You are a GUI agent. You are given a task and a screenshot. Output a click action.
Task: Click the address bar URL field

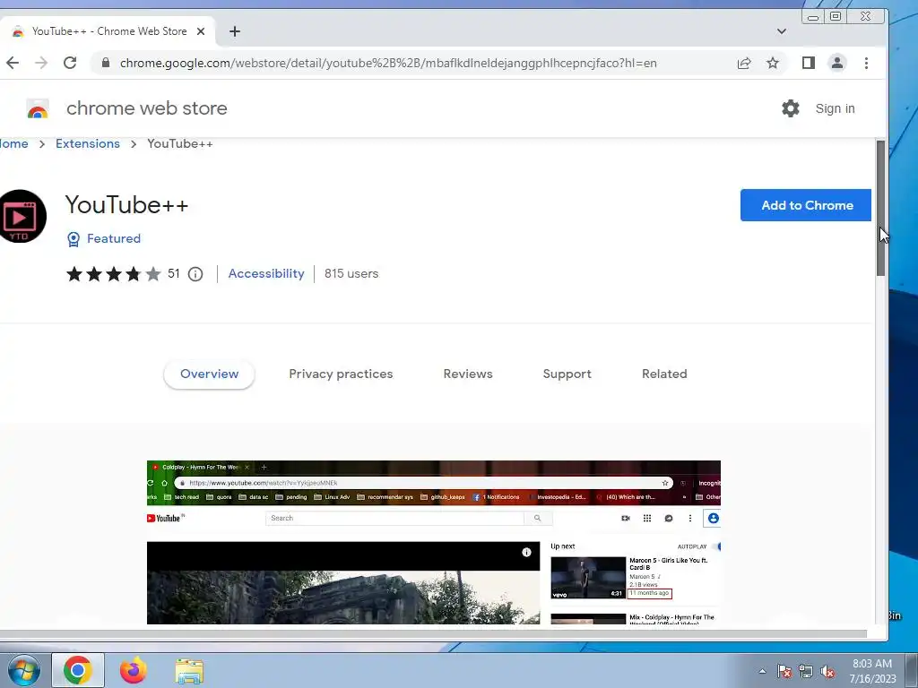click(x=388, y=64)
